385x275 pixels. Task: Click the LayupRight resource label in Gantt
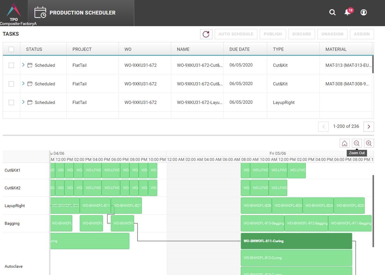tap(15, 206)
